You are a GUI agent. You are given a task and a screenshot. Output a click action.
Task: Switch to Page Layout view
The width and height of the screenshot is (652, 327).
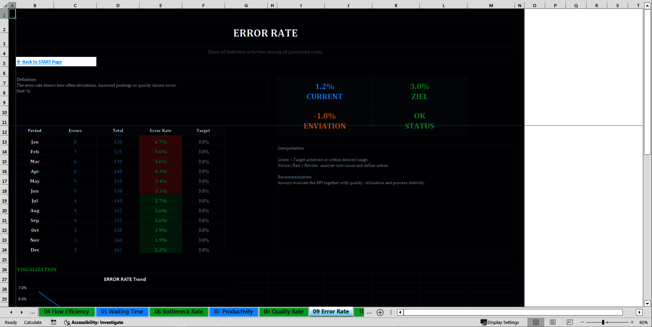553,322
